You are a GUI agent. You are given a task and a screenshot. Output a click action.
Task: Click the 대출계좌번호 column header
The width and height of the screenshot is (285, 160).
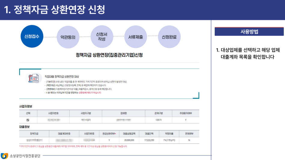coord(64,134)
